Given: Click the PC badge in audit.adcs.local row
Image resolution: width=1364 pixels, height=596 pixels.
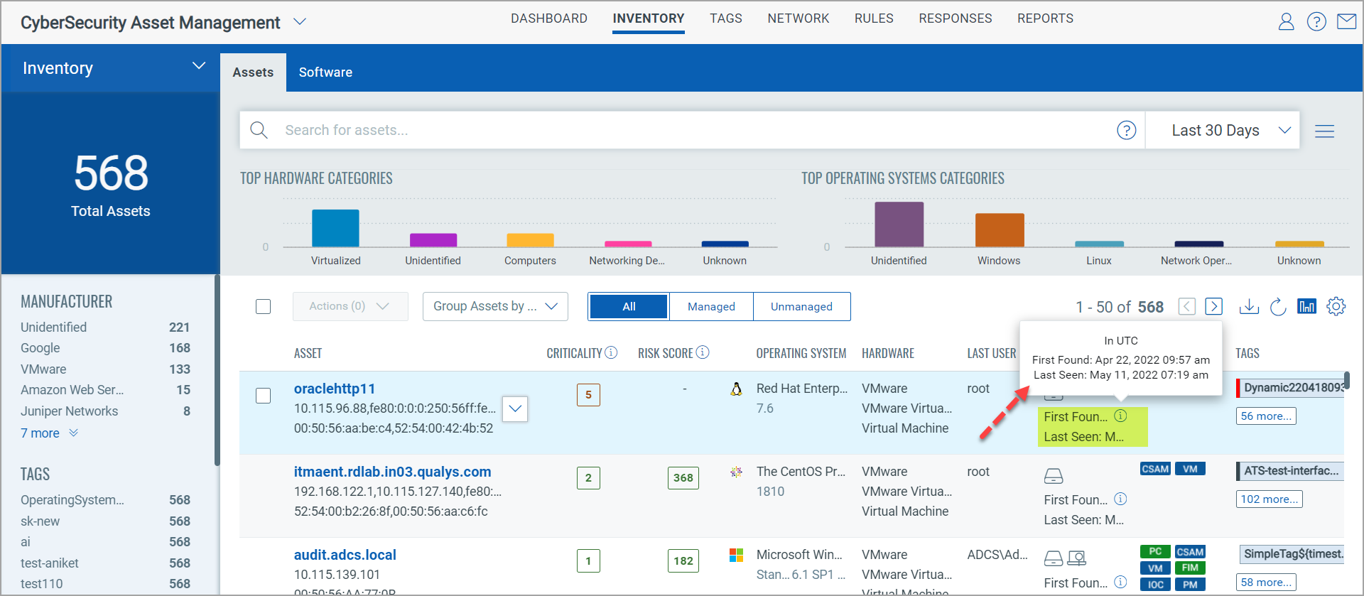Looking at the screenshot, I should (x=1155, y=551).
